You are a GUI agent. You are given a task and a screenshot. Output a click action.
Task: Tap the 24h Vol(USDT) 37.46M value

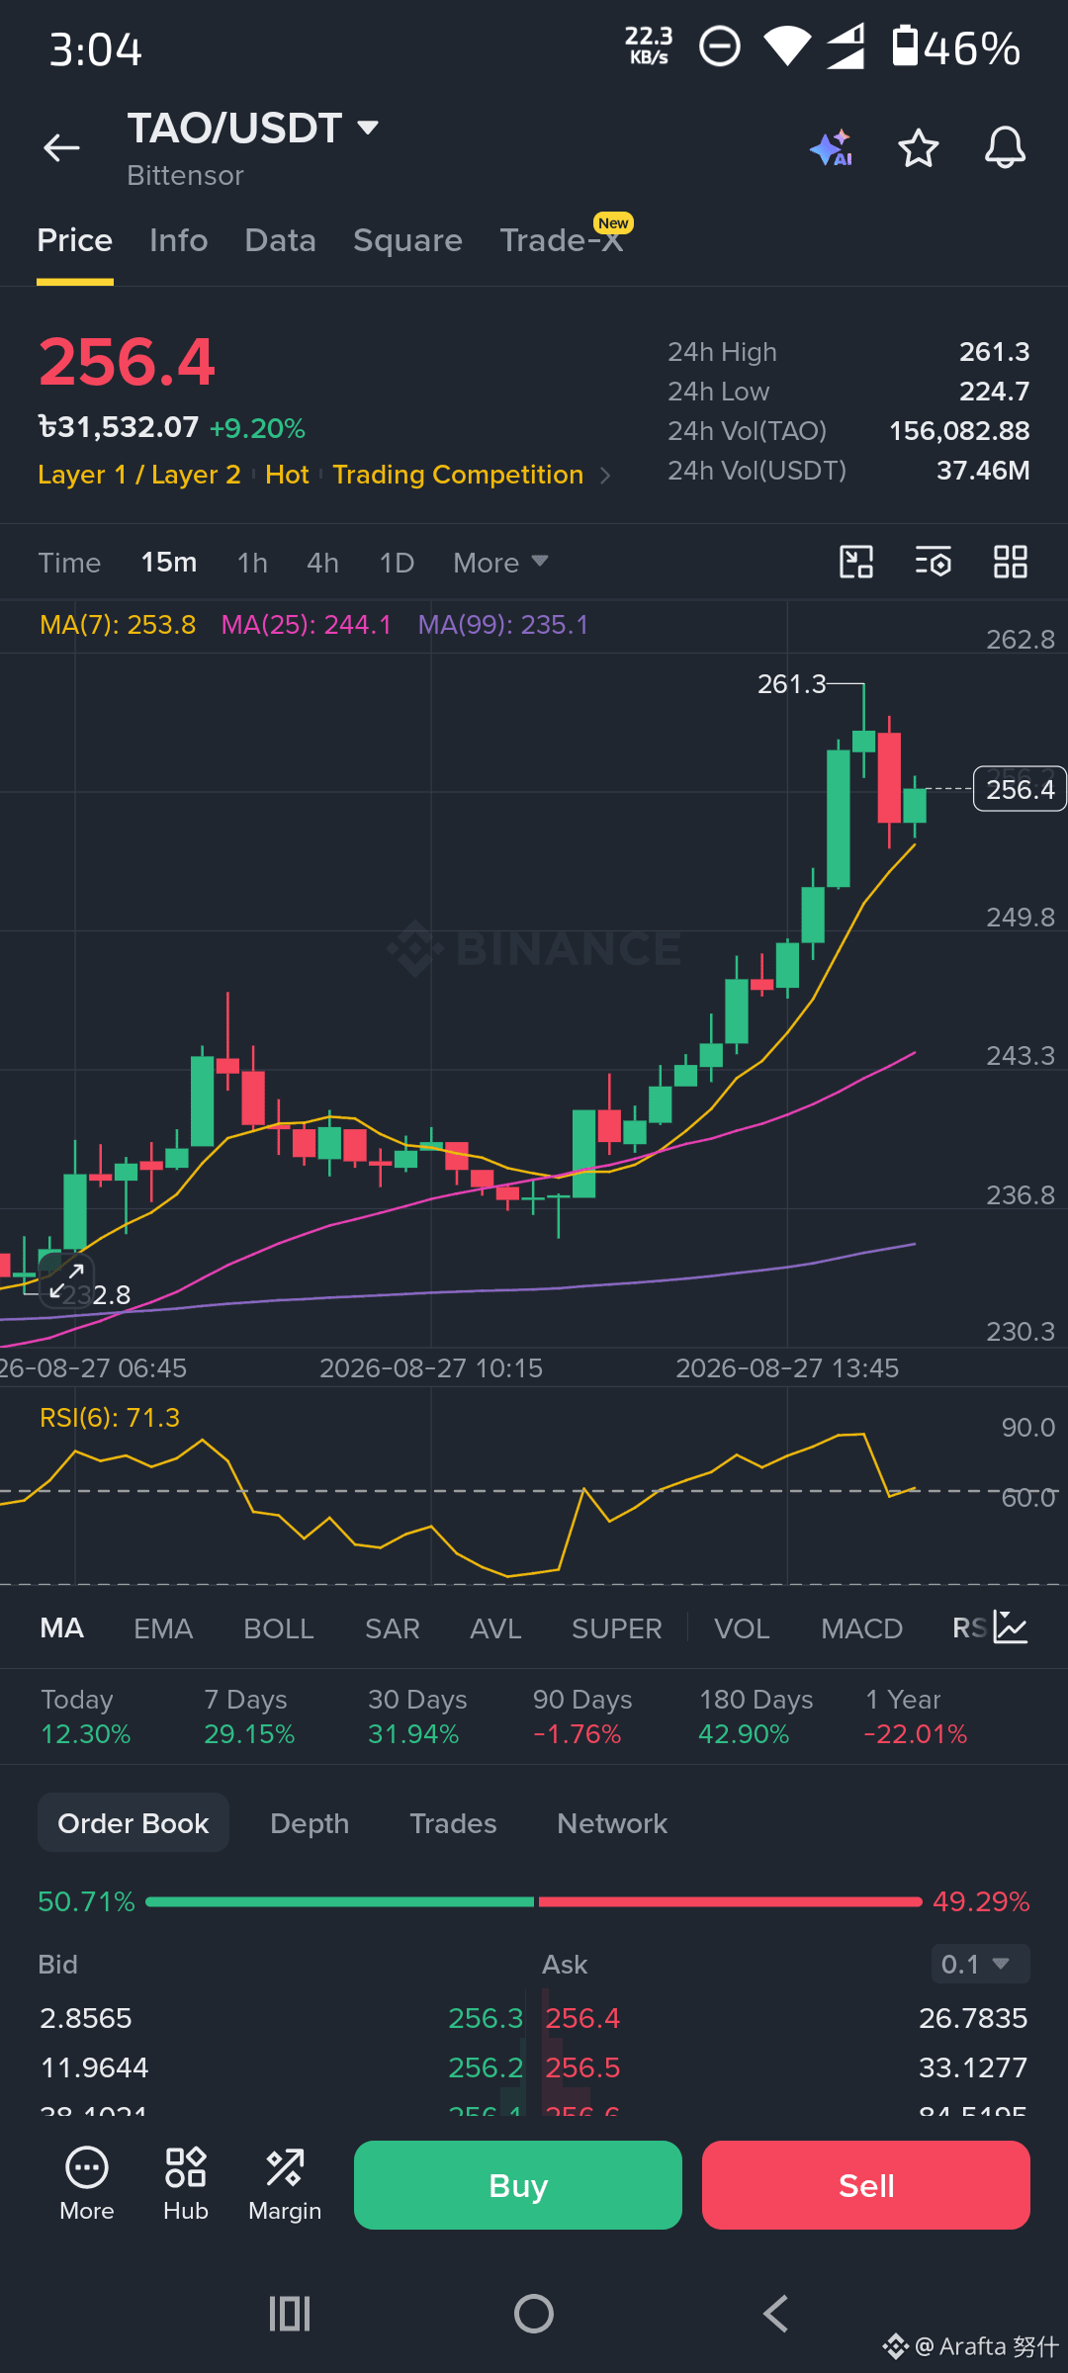[983, 471]
